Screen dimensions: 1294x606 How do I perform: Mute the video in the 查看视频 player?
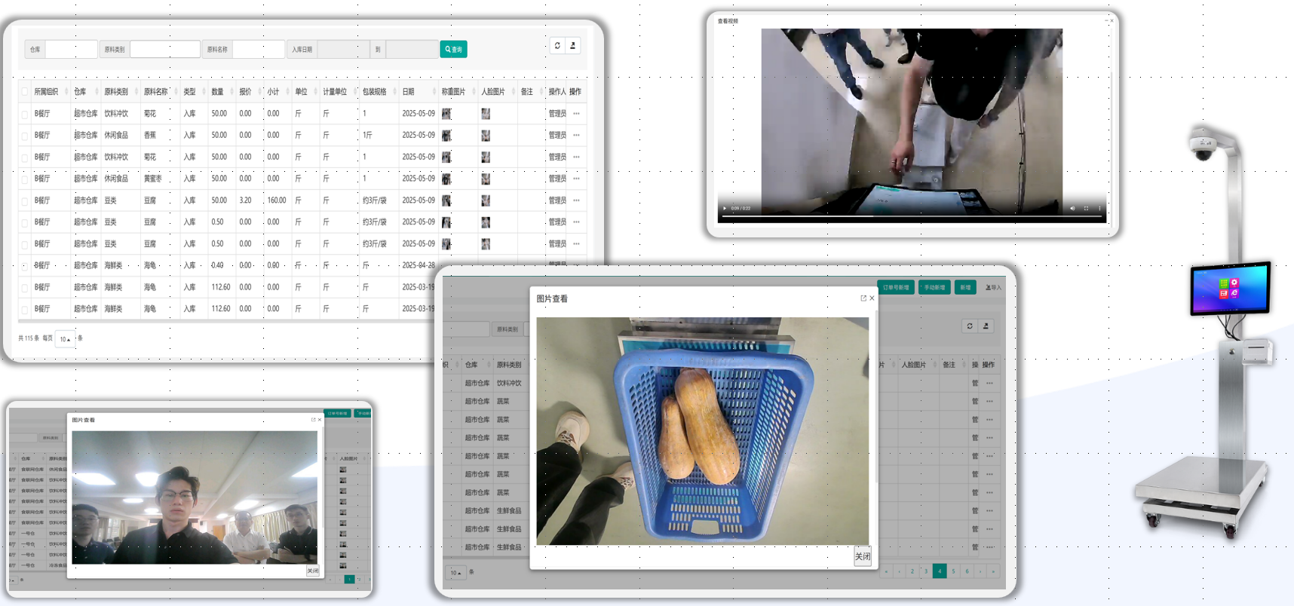point(1072,209)
